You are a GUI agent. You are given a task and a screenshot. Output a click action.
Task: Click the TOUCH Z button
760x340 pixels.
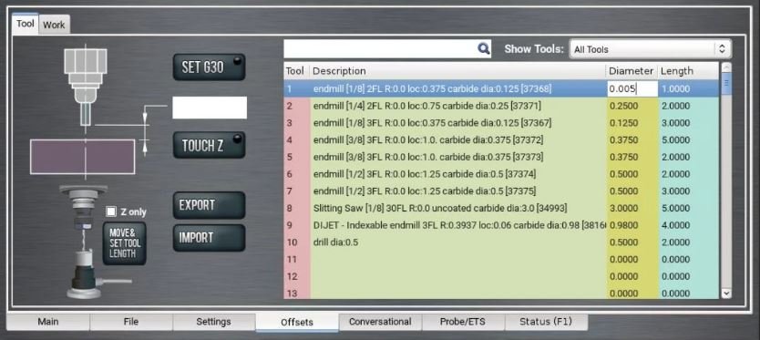pyautogui.click(x=209, y=145)
